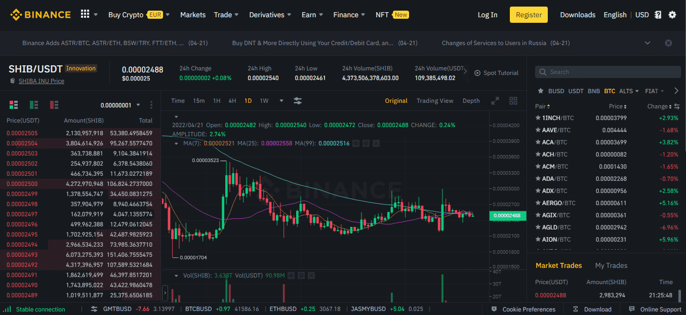Image resolution: width=686 pixels, height=315 pixels.
Task: Sort market list by Price
Action: [x=617, y=106]
